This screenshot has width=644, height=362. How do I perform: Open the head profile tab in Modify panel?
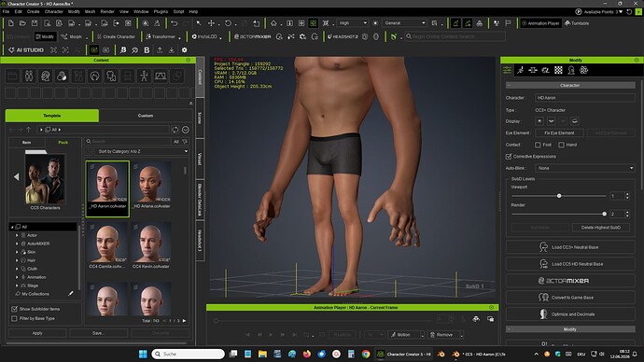[571, 71]
